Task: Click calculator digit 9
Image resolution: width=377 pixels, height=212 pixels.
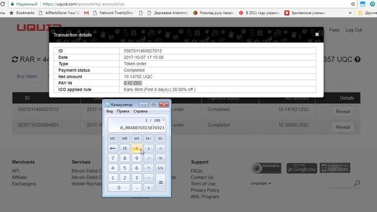Action: [x=137, y=158]
